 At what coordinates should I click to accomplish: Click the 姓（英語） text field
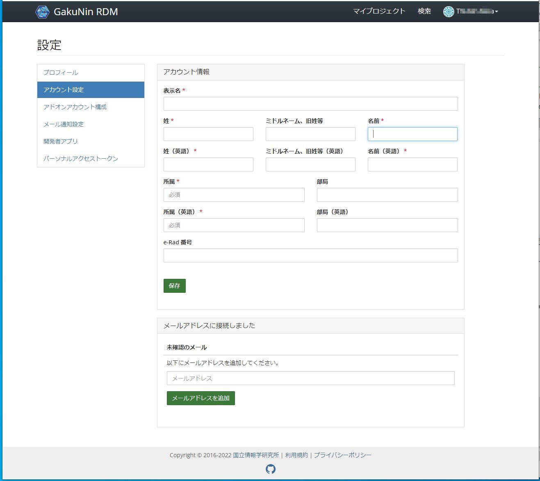tap(208, 164)
